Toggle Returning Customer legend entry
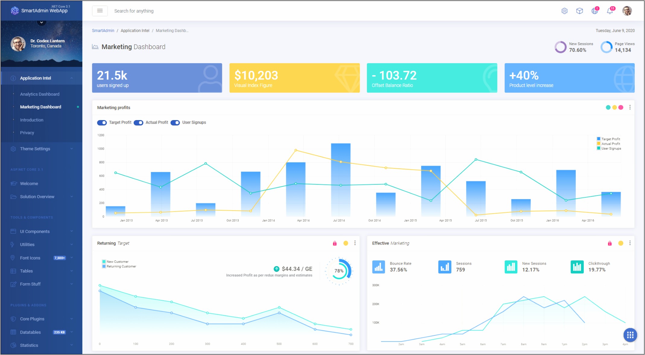This screenshot has height=355, width=645. tap(119, 266)
